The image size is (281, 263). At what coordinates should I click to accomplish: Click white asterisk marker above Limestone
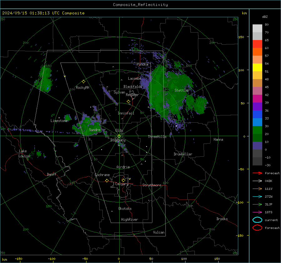click(59, 118)
